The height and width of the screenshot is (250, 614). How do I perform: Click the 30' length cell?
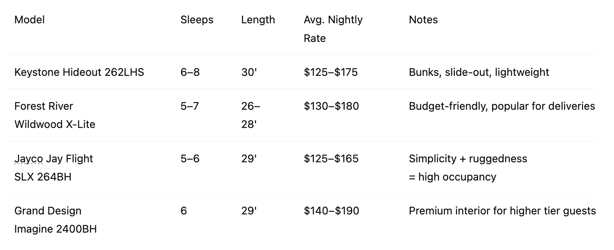pos(249,72)
